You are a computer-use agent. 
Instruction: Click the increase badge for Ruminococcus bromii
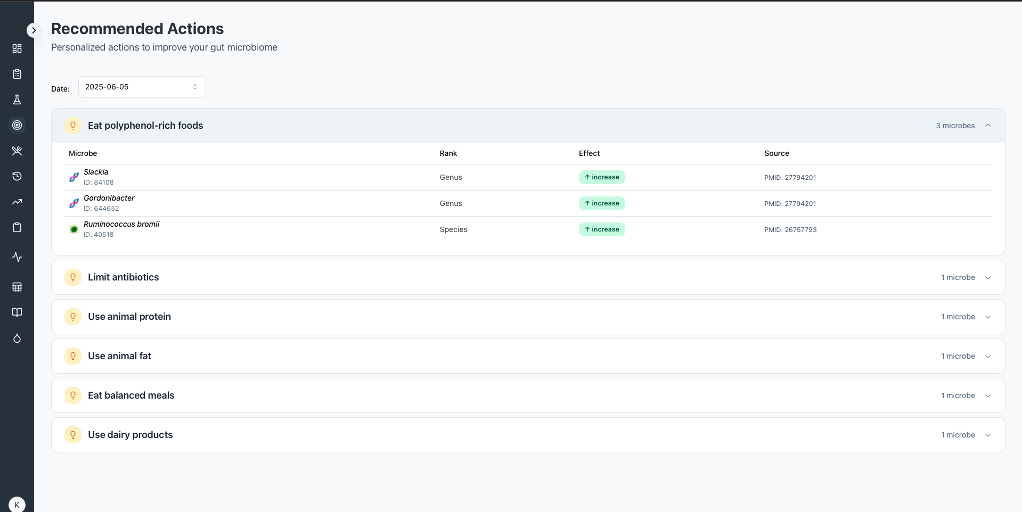[602, 229]
